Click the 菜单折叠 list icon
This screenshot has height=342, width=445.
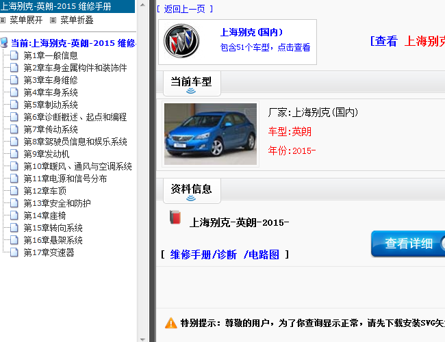point(53,20)
